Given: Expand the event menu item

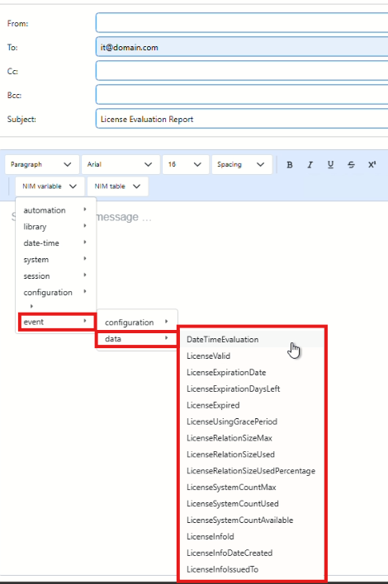Looking at the screenshot, I should [57, 322].
